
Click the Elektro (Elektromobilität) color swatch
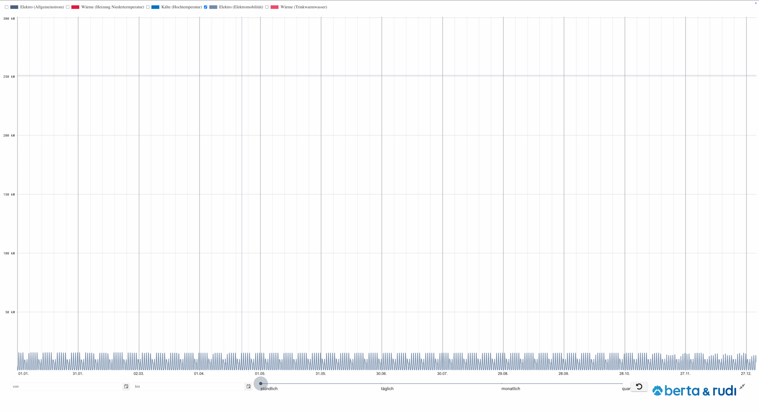pyautogui.click(x=213, y=7)
